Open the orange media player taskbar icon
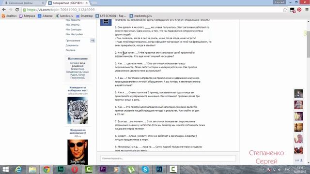The image size is (310, 174). [x=117, y=169]
